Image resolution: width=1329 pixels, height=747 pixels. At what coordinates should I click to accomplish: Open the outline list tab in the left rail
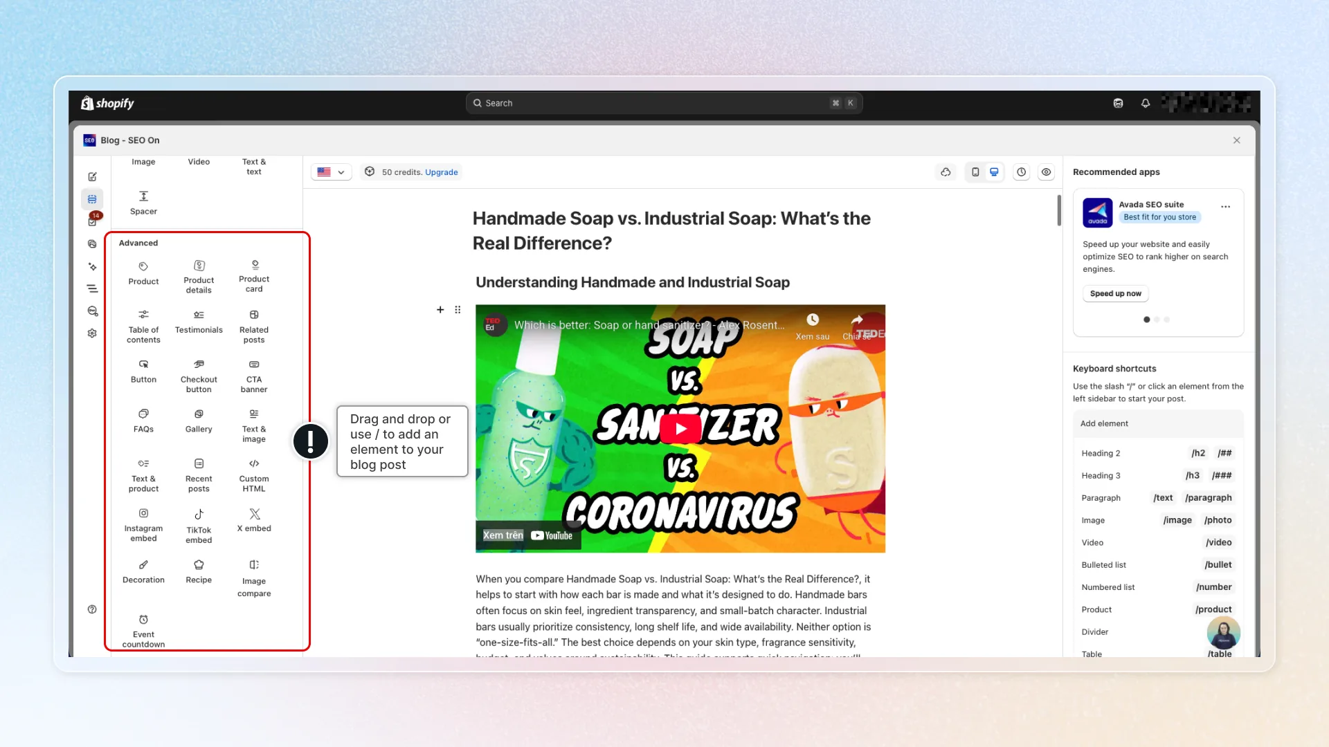click(x=92, y=288)
